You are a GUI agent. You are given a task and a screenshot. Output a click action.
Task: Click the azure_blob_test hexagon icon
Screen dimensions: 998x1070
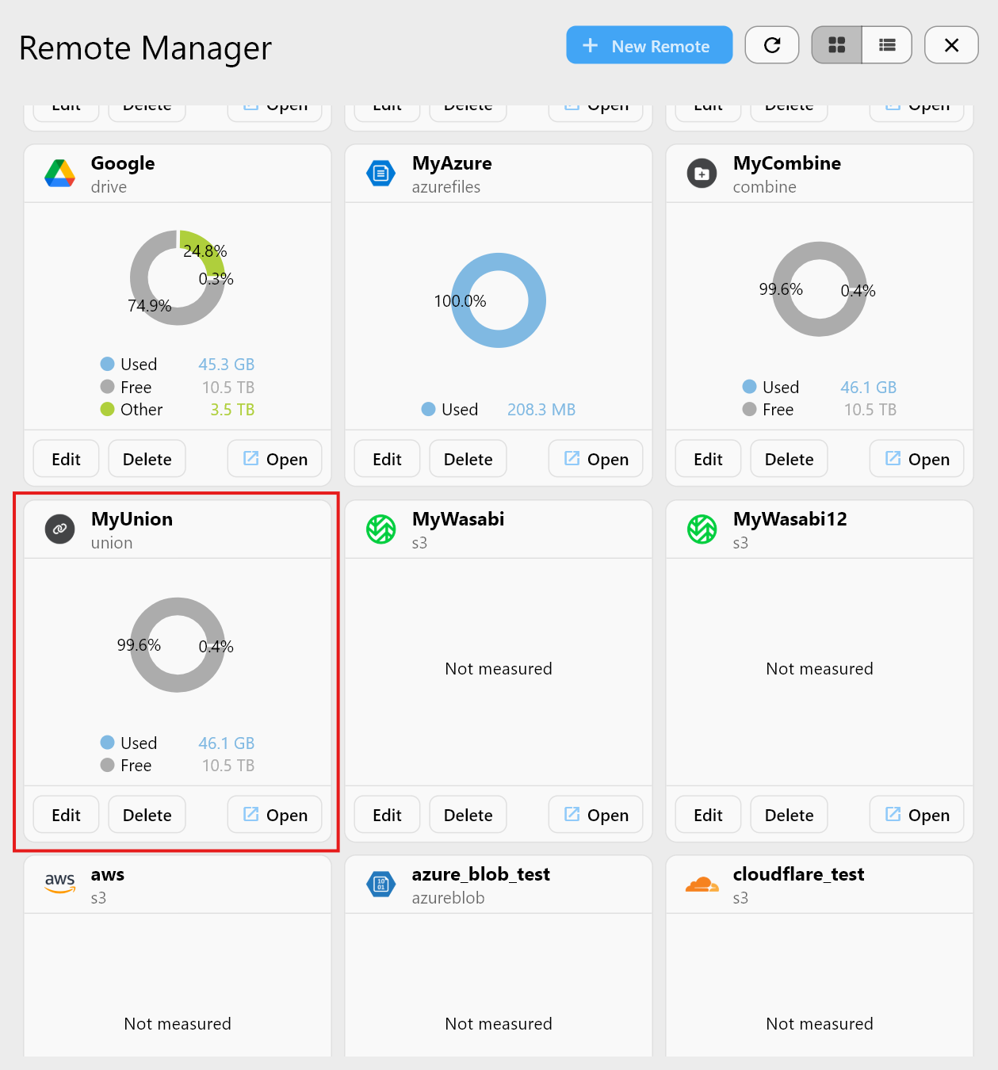coord(380,884)
